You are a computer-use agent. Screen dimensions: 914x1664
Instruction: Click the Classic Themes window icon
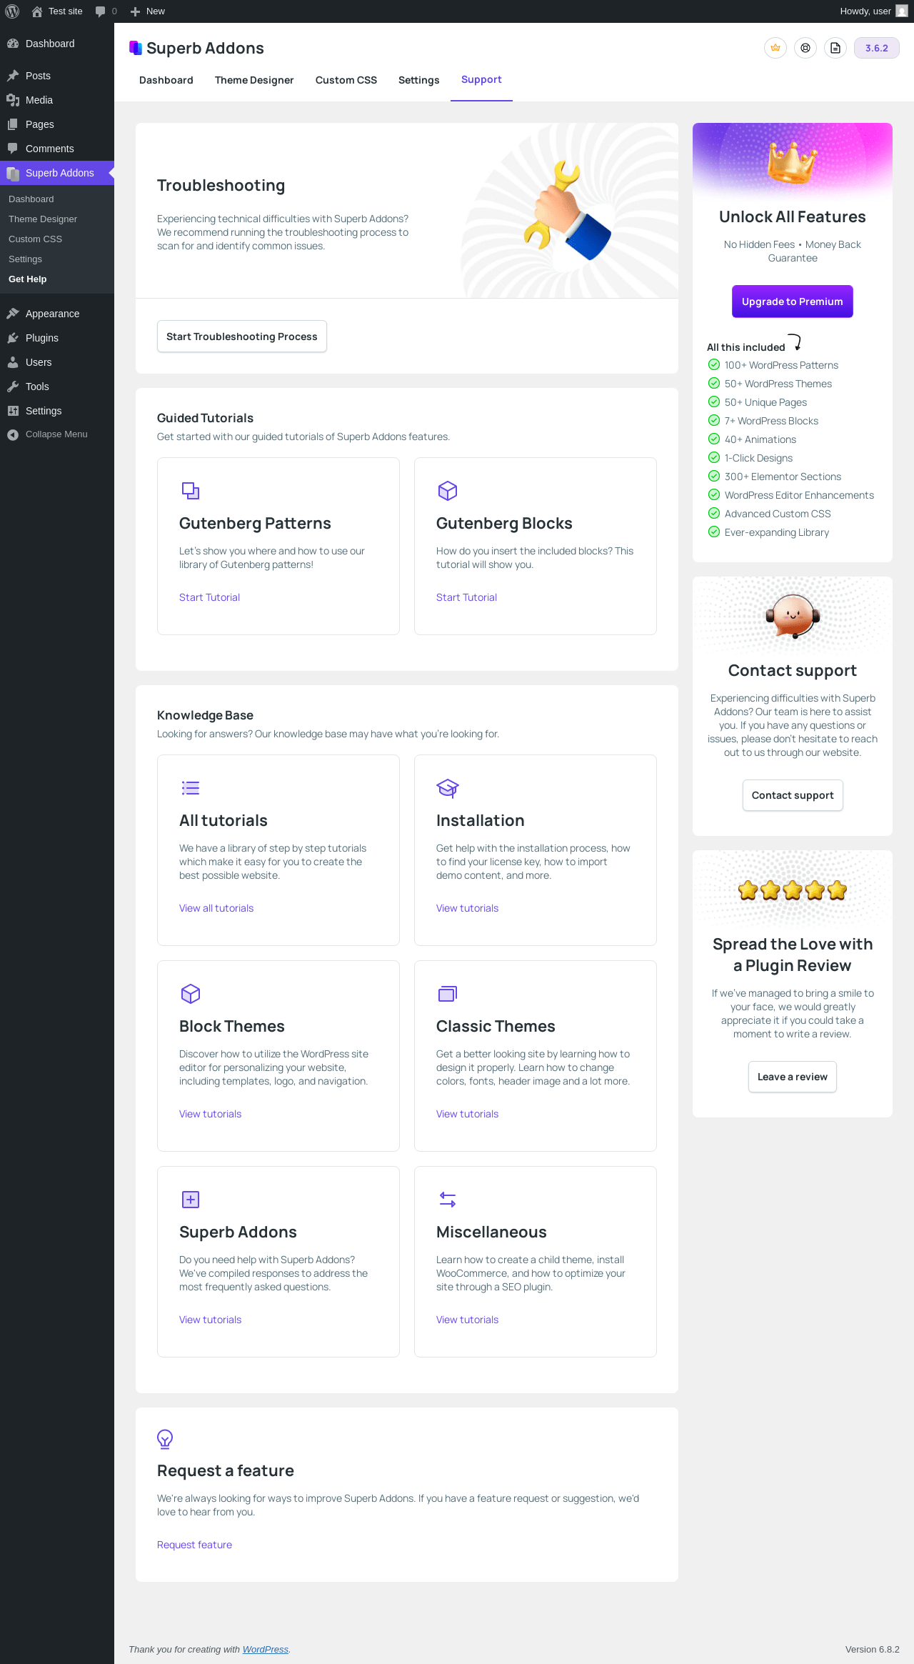[448, 994]
